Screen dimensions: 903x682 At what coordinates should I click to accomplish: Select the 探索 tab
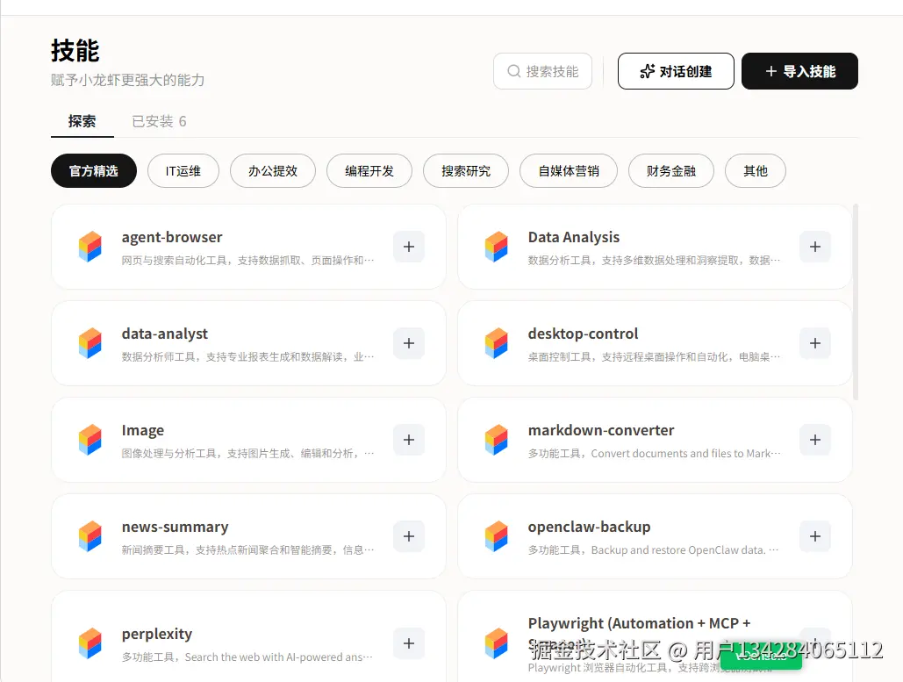pyautogui.click(x=82, y=121)
